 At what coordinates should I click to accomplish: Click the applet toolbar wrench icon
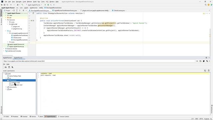click(x=12, y=67)
